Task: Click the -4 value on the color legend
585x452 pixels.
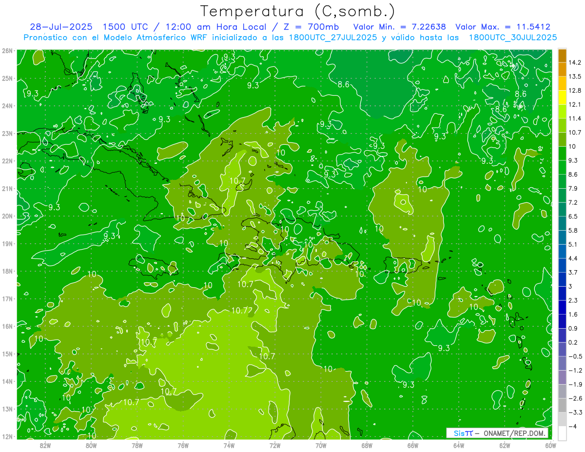Action: [572, 427]
